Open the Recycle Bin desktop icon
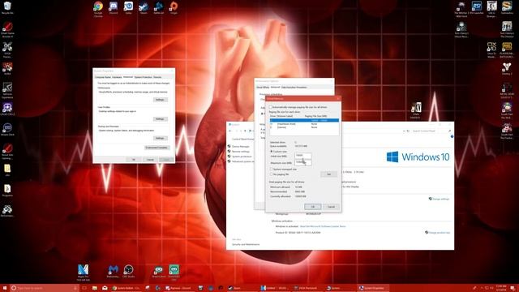 (7, 7)
